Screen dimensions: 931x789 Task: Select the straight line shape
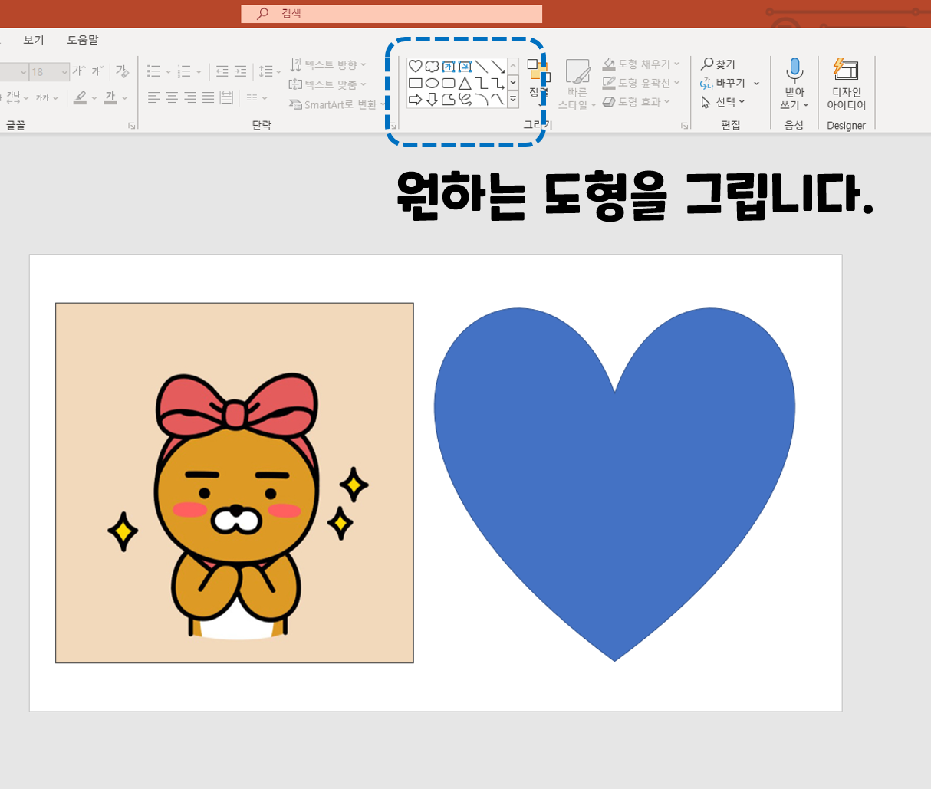(482, 67)
